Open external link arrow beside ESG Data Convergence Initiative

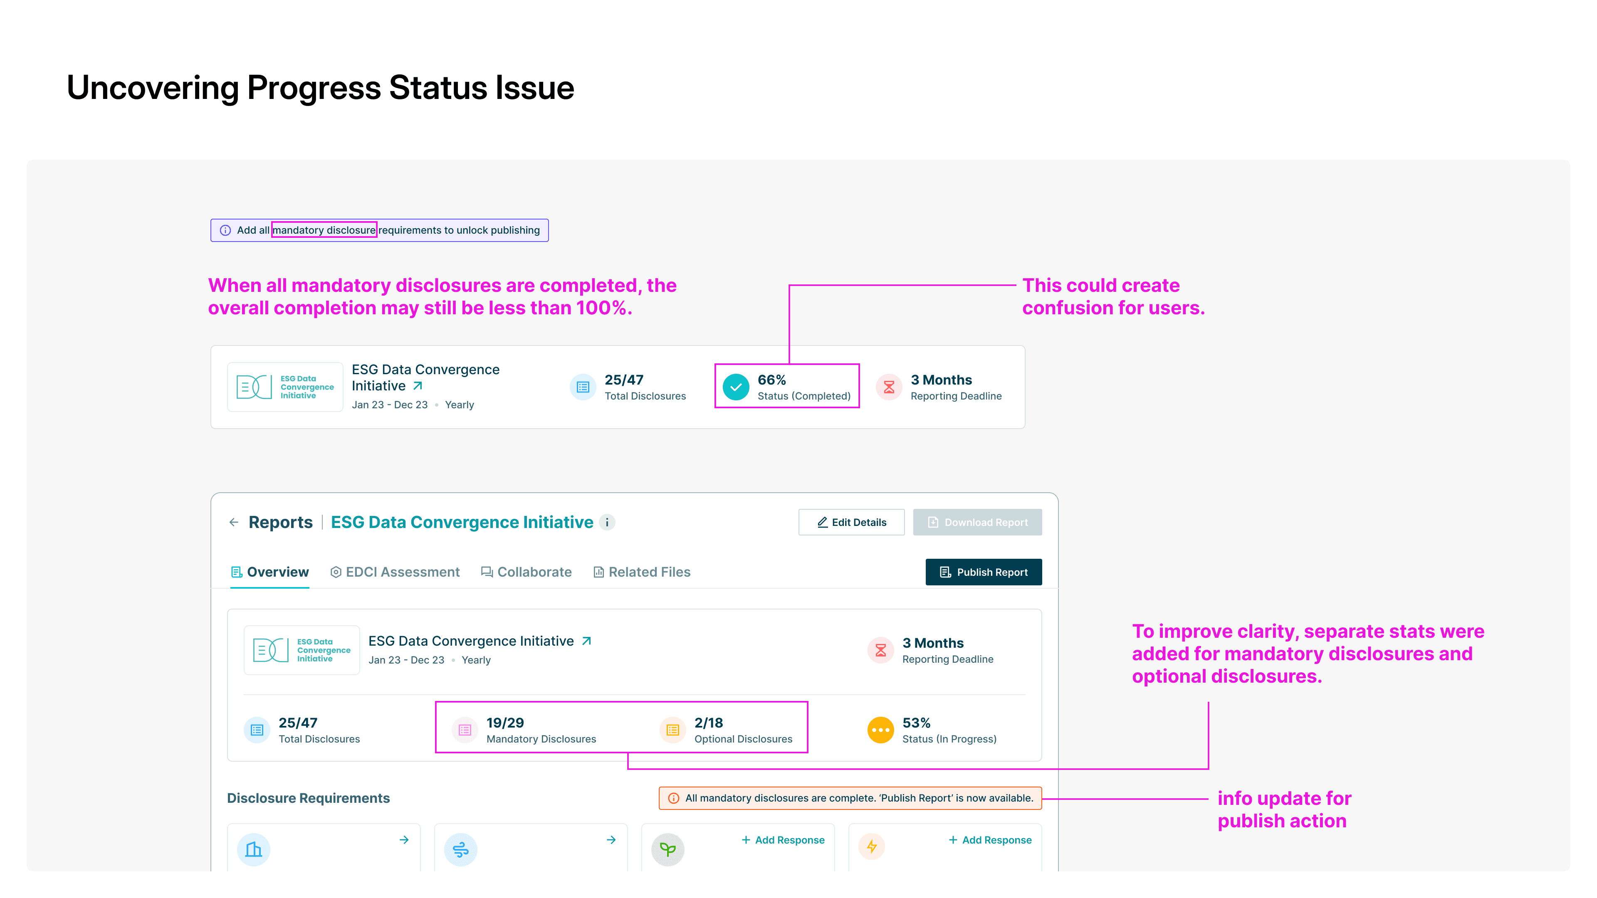[x=586, y=641]
